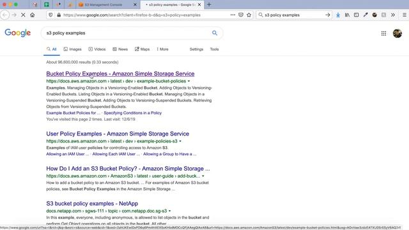This screenshot has height=230, width=409.
Task: Open User Policy Examples result link
Action: coord(118,134)
